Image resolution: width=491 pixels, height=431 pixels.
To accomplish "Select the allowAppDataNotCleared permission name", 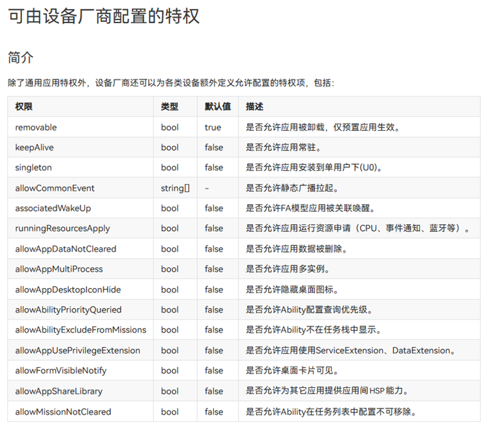I will [x=66, y=249].
